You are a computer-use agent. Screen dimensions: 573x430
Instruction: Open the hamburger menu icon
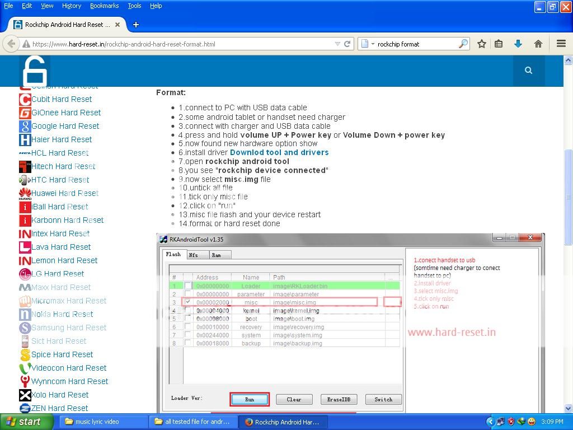(561, 44)
